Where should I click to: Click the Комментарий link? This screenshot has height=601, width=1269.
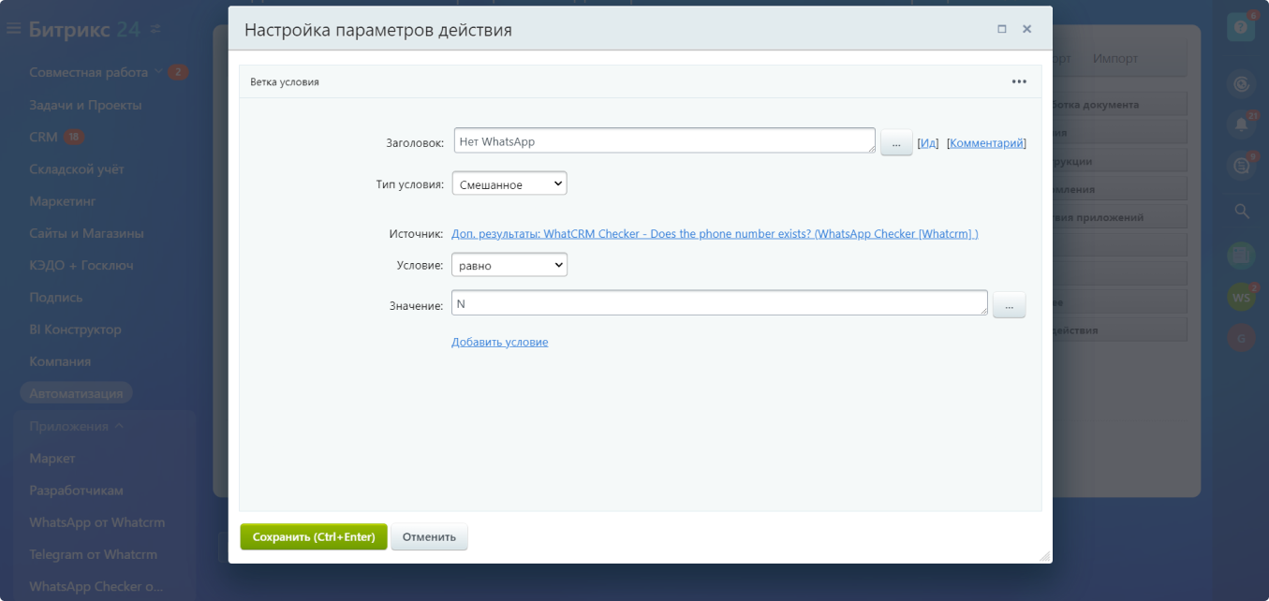pyautogui.click(x=986, y=143)
